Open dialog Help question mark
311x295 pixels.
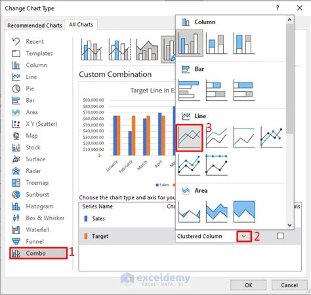[x=278, y=8]
